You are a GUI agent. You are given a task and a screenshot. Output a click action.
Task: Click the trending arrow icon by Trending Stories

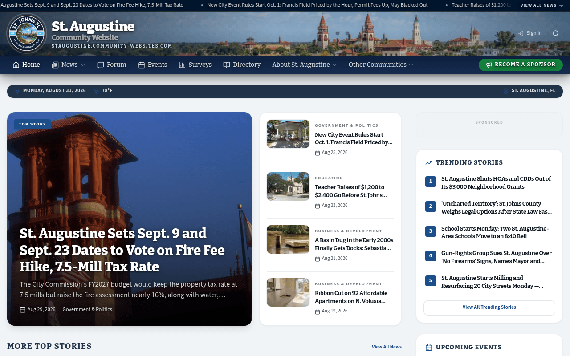[x=429, y=163]
